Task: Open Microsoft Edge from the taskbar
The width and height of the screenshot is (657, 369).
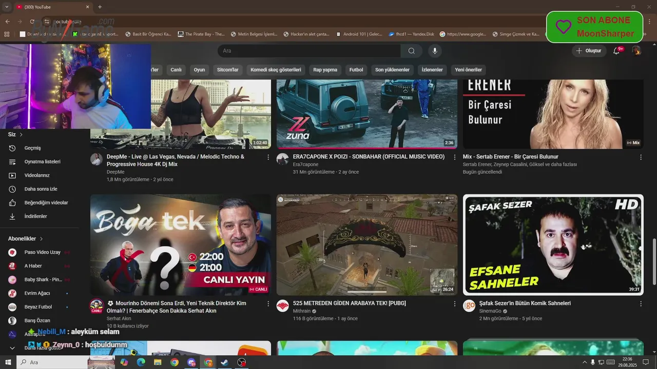Action: [141, 362]
